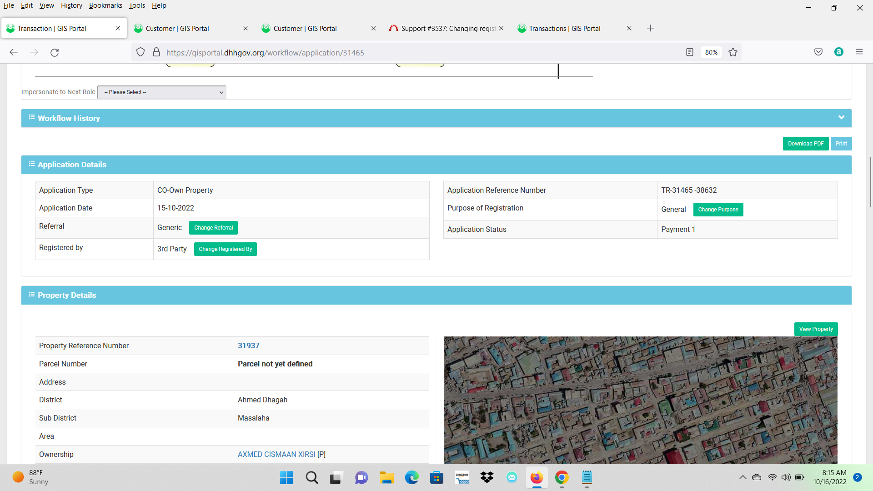Open Windows Start menu
This screenshot has width=873, height=491.
point(286,477)
